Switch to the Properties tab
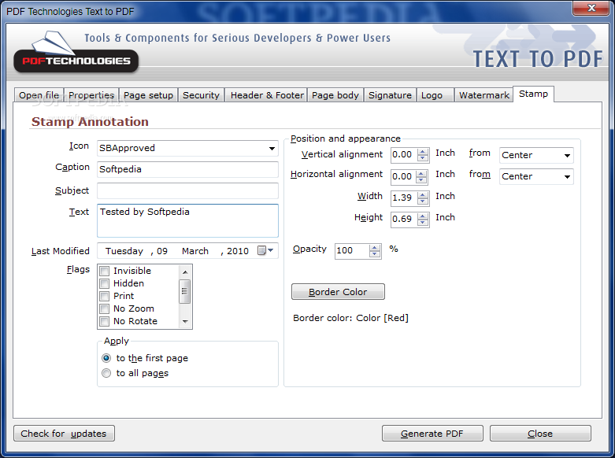Viewport: 615px width, 458px height. [x=91, y=95]
